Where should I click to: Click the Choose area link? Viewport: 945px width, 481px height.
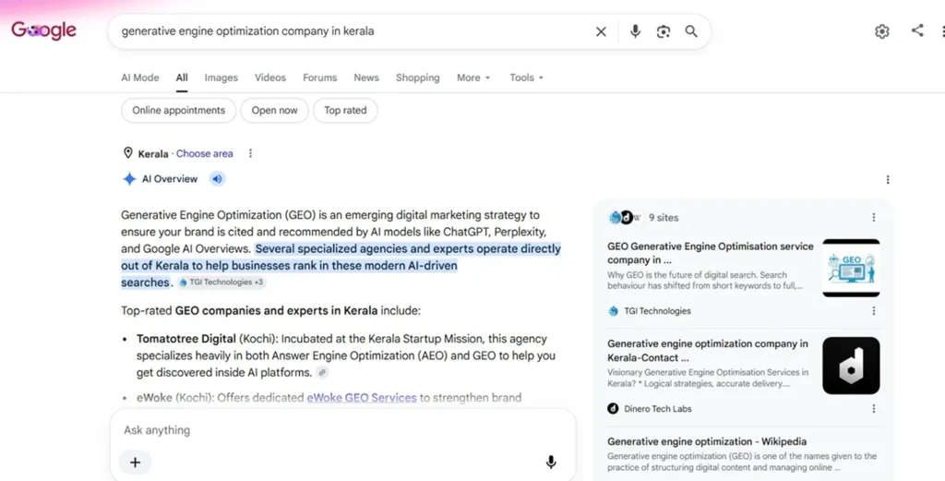(204, 153)
